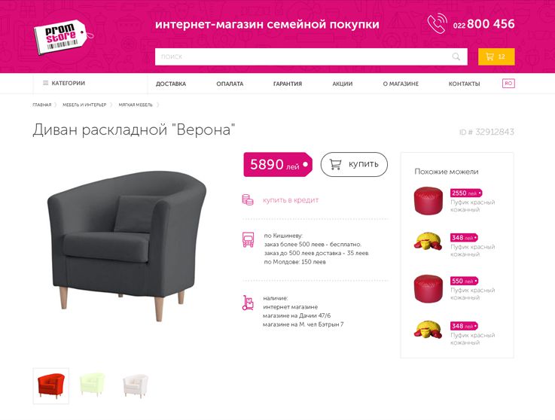This screenshot has width=555, height=420.
Task: Click the Купить button
Action: coord(354,164)
